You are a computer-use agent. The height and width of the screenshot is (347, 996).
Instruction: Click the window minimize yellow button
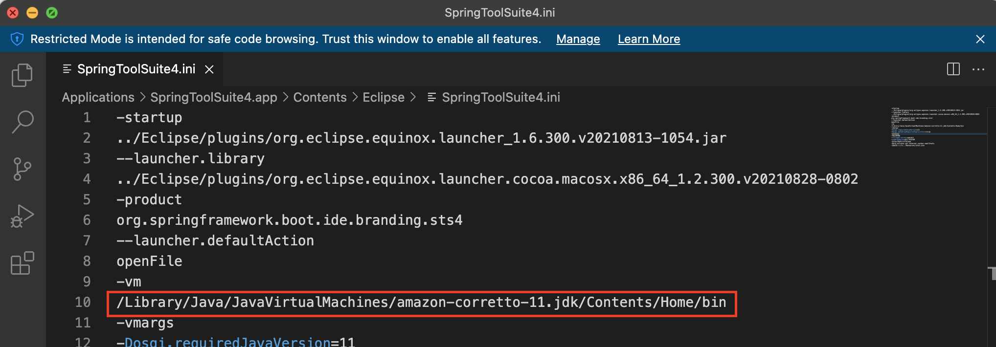pos(32,13)
